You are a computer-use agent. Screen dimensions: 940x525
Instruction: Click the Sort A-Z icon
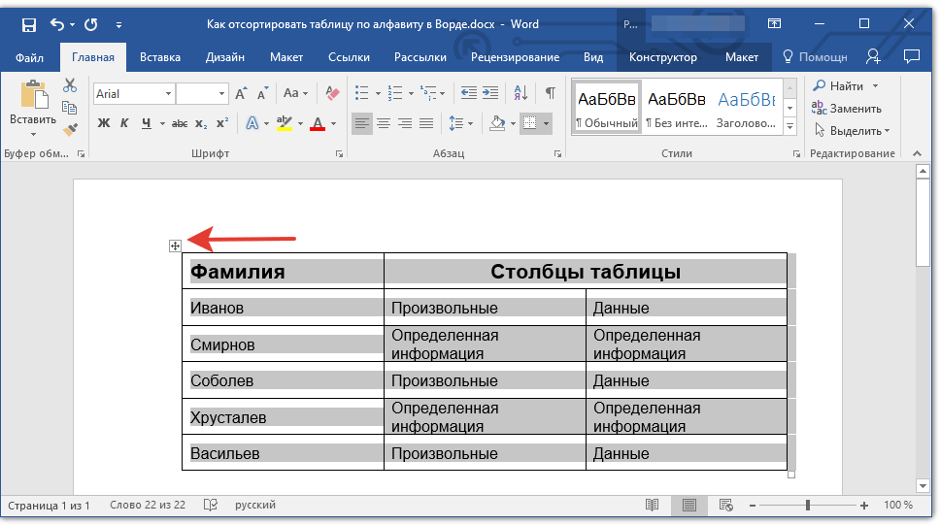pyautogui.click(x=520, y=93)
